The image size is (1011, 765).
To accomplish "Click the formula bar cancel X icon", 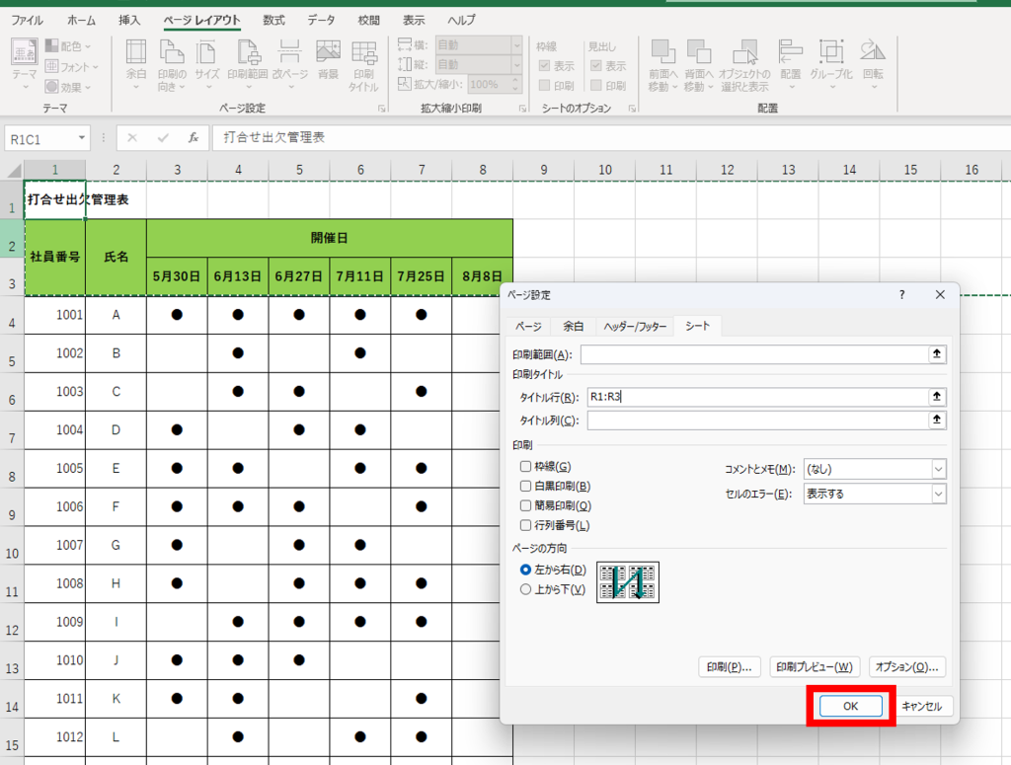I will coord(132,138).
